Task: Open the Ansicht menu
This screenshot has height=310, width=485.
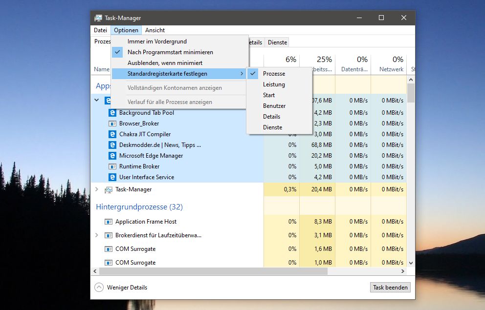Action: pyautogui.click(x=155, y=30)
